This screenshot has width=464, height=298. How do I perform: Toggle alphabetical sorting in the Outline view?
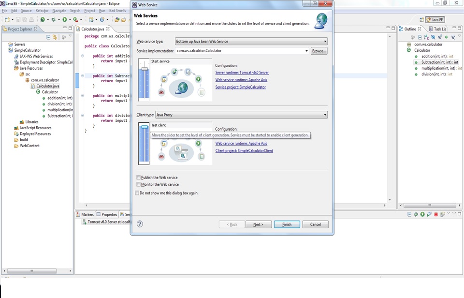tap(425, 37)
